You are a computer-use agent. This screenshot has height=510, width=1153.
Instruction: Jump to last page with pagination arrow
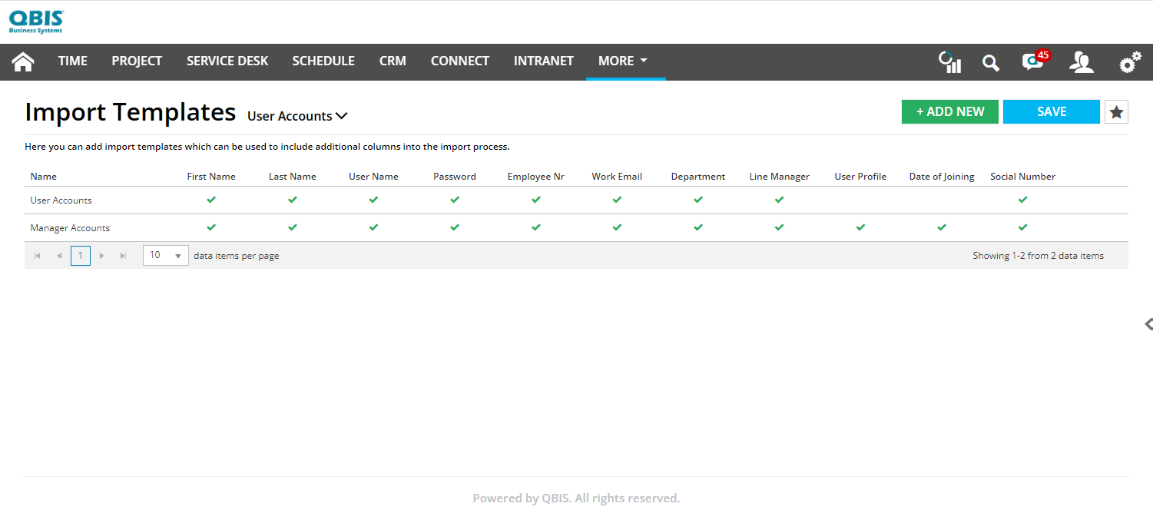click(x=123, y=255)
